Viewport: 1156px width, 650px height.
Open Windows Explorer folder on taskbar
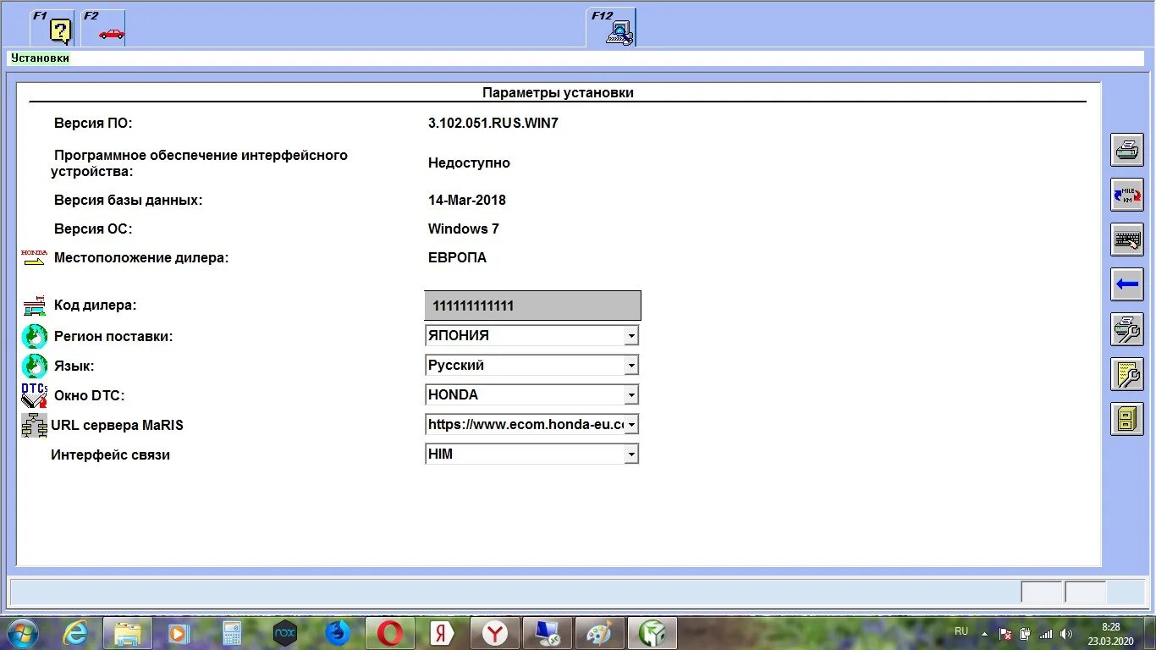click(x=128, y=633)
